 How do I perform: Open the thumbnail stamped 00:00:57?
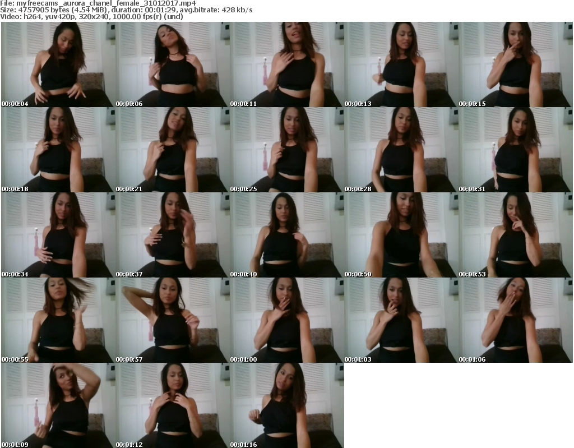(173, 320)
